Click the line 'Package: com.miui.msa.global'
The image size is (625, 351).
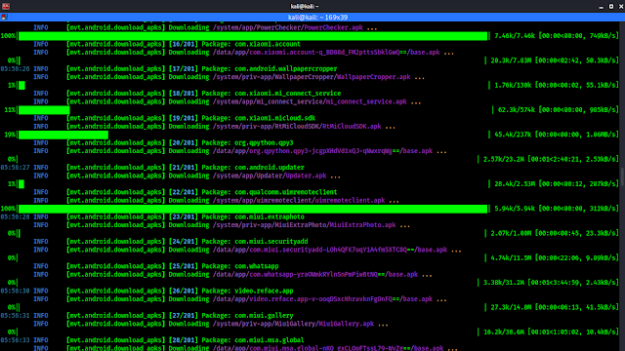[x=253, y=340]
